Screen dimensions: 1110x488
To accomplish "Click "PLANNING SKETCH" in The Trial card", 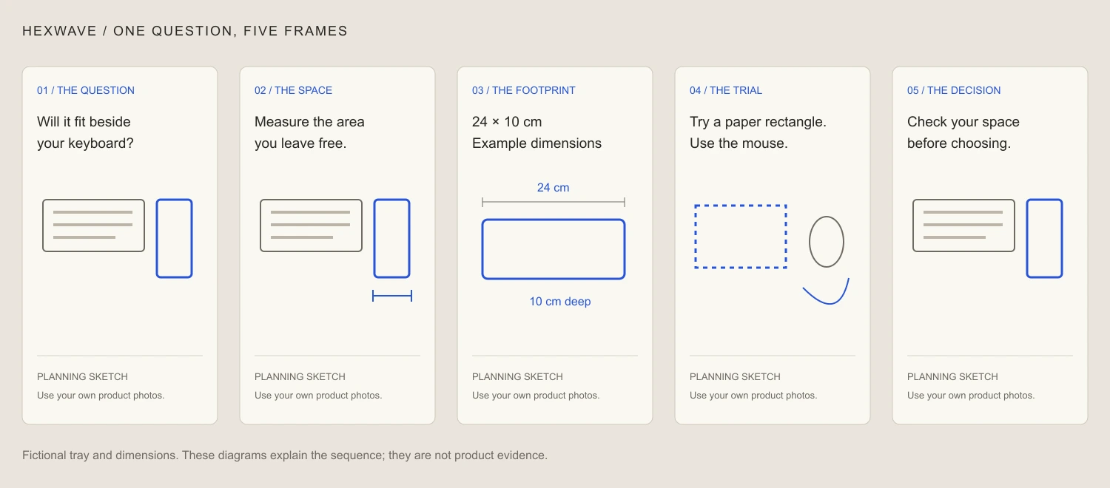I will 735,376.
